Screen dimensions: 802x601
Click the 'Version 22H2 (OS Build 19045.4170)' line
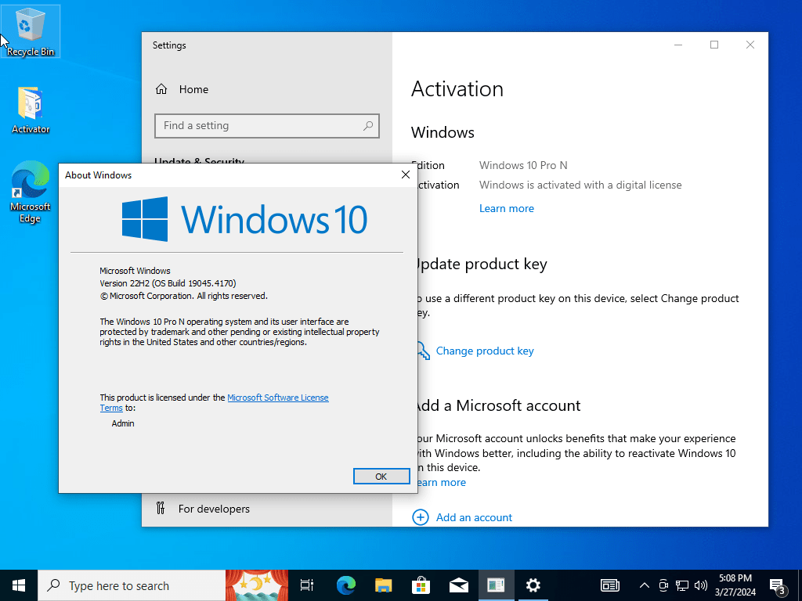tap(168, 283)
